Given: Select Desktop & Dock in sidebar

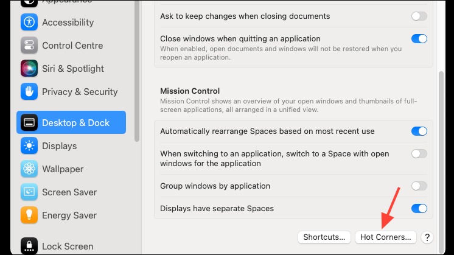Looking at the screenshot, I should [x=71, y=122].
